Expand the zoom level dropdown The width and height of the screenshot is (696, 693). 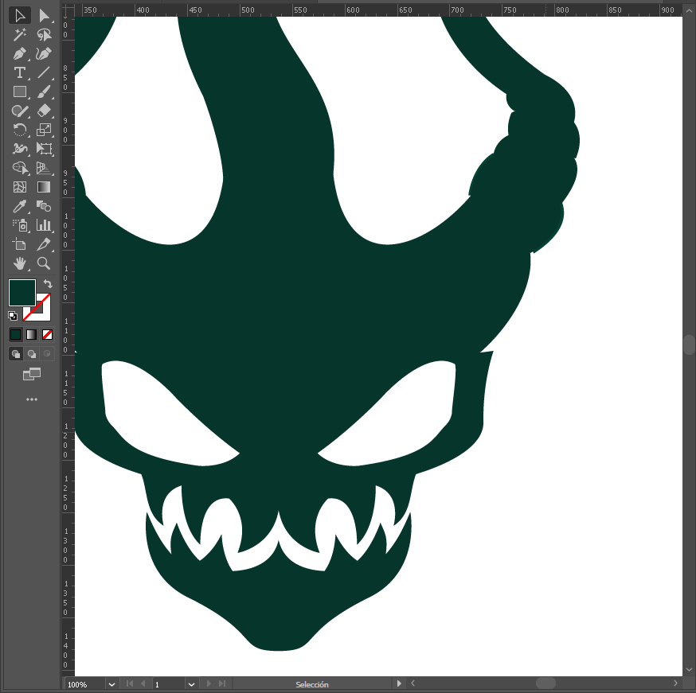coord(111,684)
